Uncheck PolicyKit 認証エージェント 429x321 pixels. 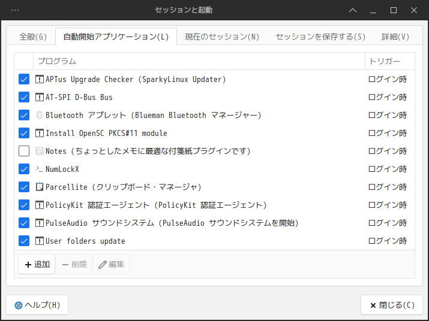click(24, 205)
